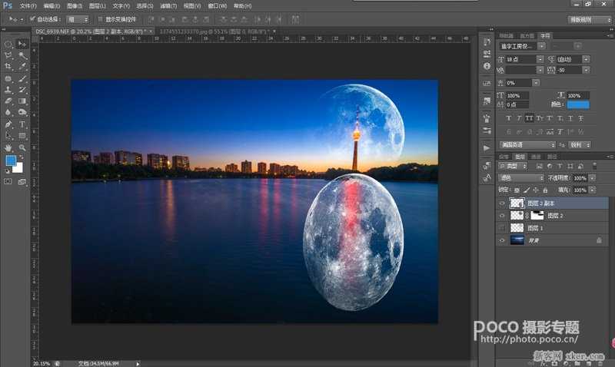Select the Path Selection tool

click(8, 136)
